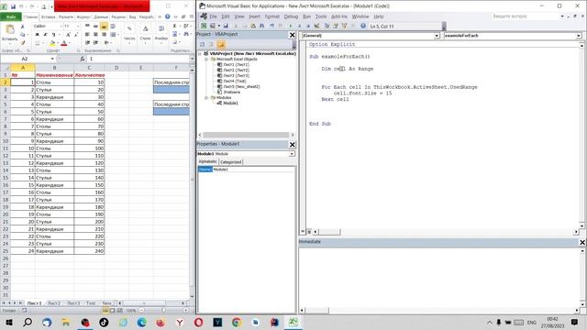Toggle Italic formatting in Excel ribbon
Viewport: 587px width, 330px height.
[45, 35]
